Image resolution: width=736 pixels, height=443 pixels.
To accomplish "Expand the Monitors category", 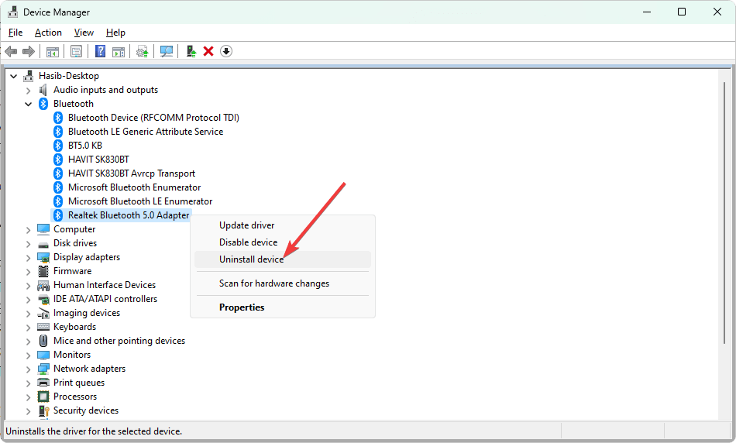I will click(28, 355).
